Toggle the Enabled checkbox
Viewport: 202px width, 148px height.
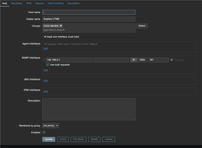(x=44, y=132)
